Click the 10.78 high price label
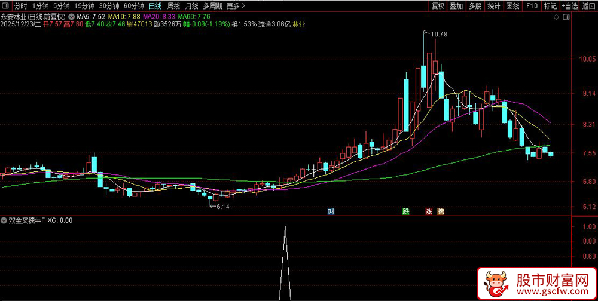The height and width of the screenshot is (301, 598). [439, 34]
